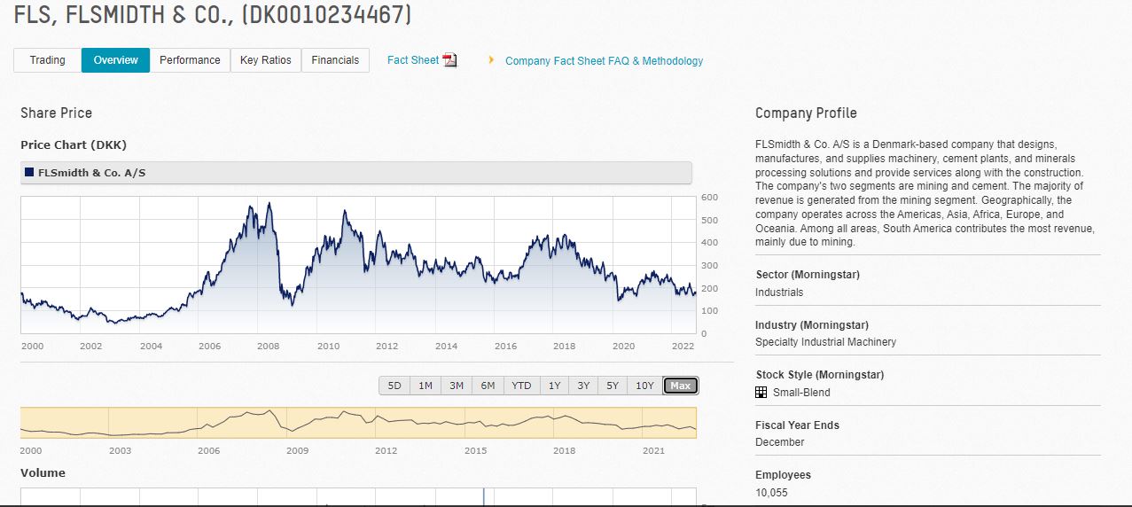Open Company Fact Sheet FAQ & Methodology
Viewport: 1132px width, 507px height.
604,61
